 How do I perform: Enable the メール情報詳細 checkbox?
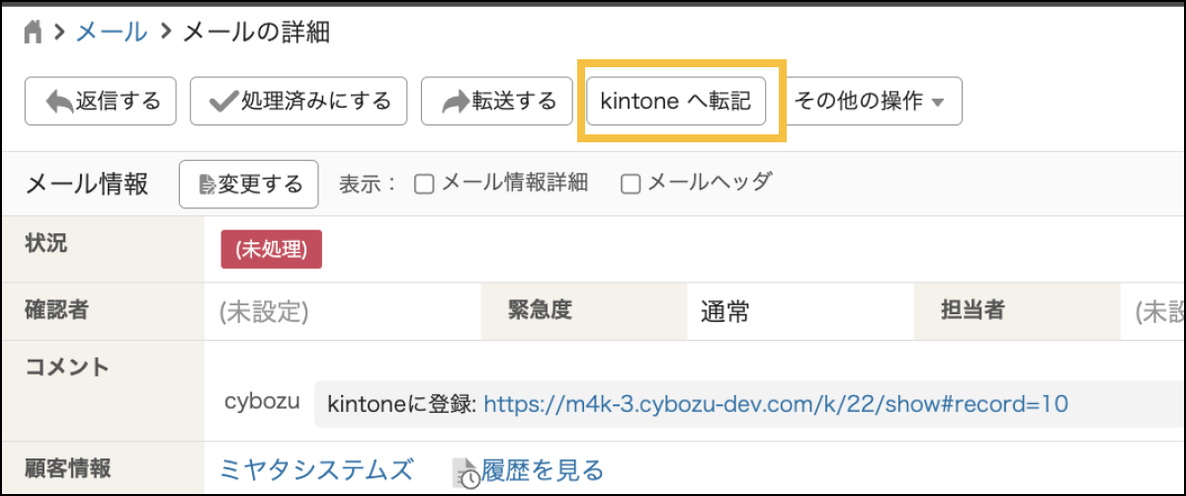pos(425,184)
